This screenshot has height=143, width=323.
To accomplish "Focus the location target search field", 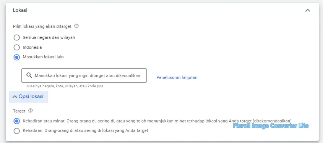I will tap(84, 76).
